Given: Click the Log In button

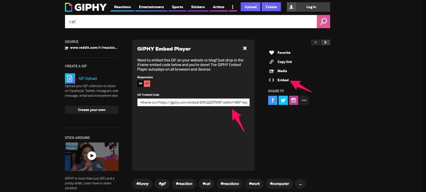Looking at the screenshot, I should click(311, 7).
